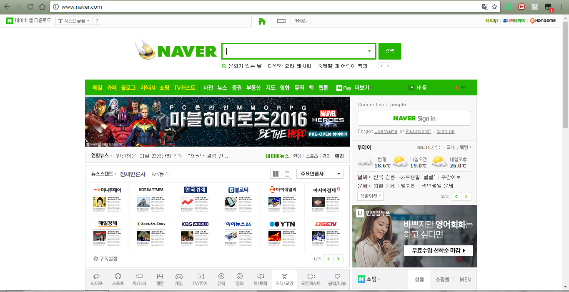The height and width of the screenshot is (292, 569).
Task: Go to next newsstand page with arrow
Action: point(338,259)
